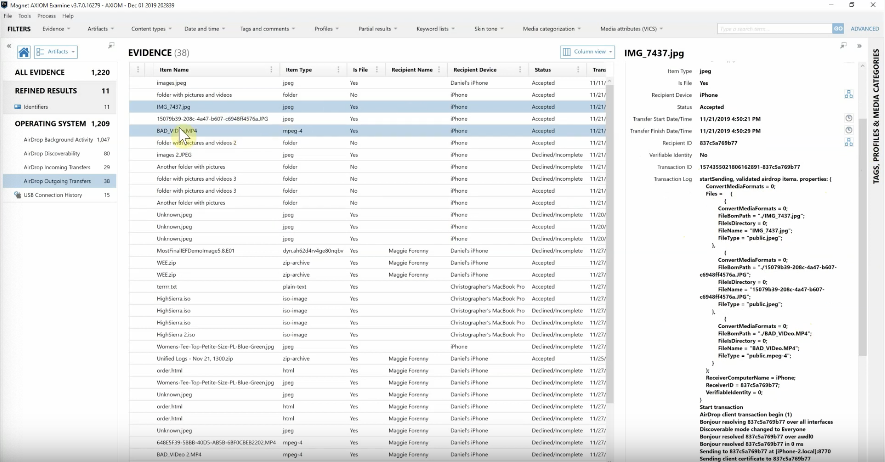Collapse the left navigation pane chevrons

pyautogui.click(x=9, y=46)
